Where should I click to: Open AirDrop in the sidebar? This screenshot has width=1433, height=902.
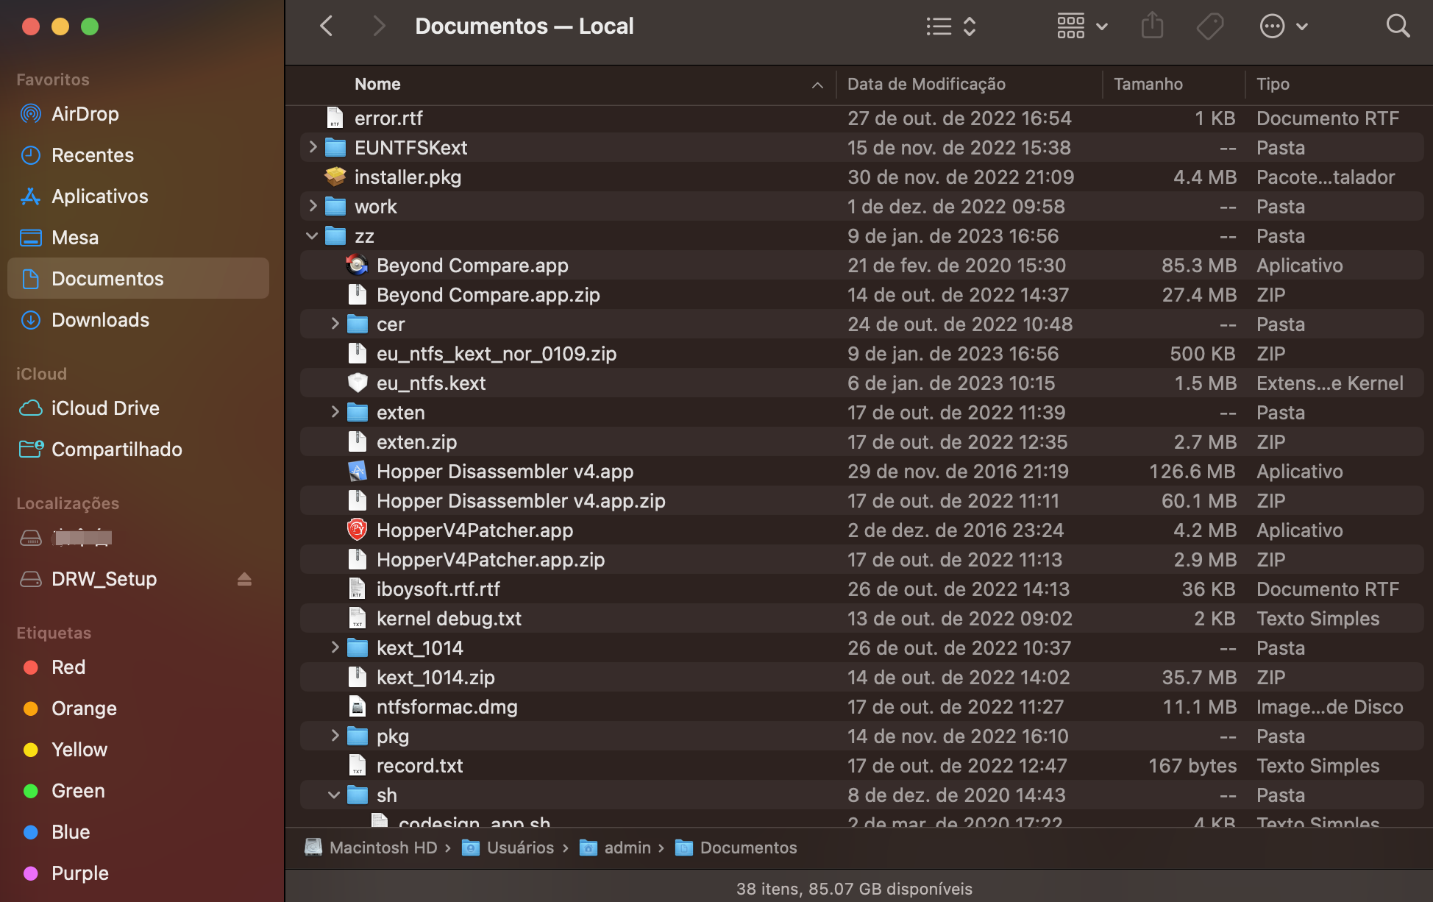click(138, 114)
